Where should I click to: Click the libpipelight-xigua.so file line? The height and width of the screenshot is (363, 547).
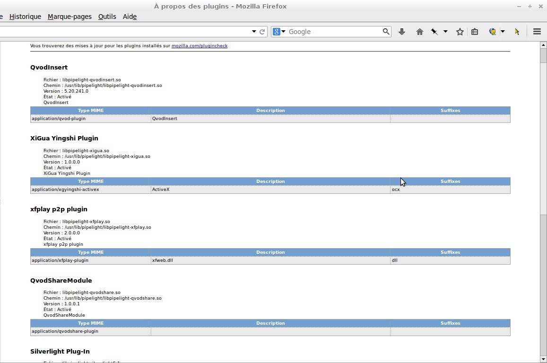[76, 151]
